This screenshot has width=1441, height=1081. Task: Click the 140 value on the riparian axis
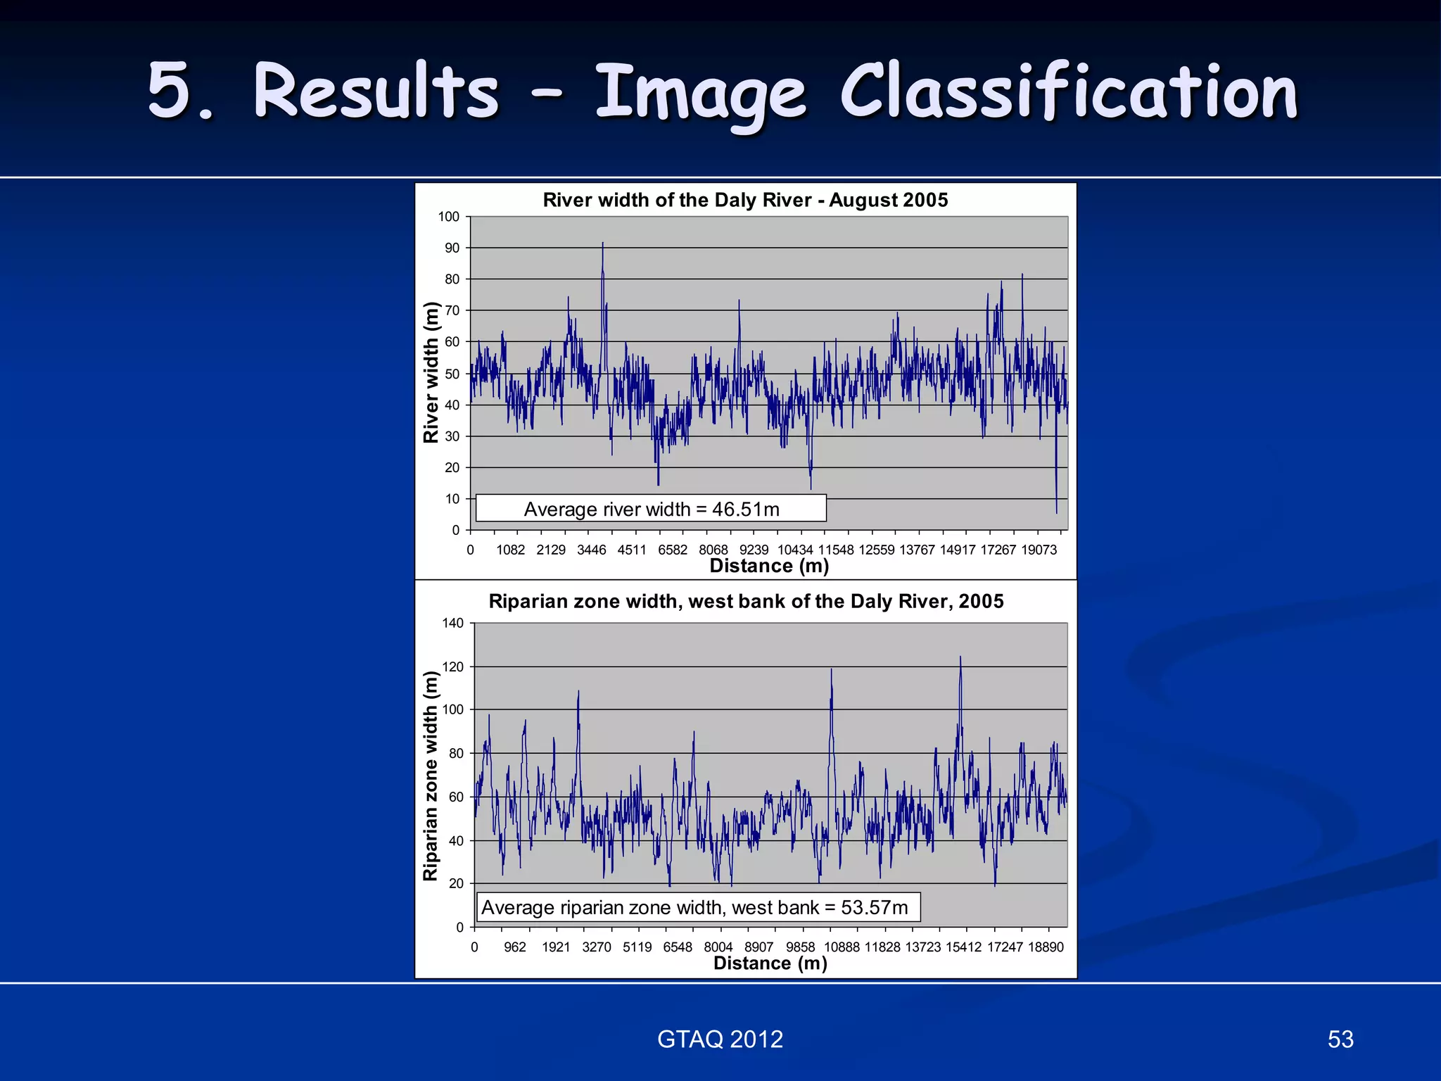452,623
